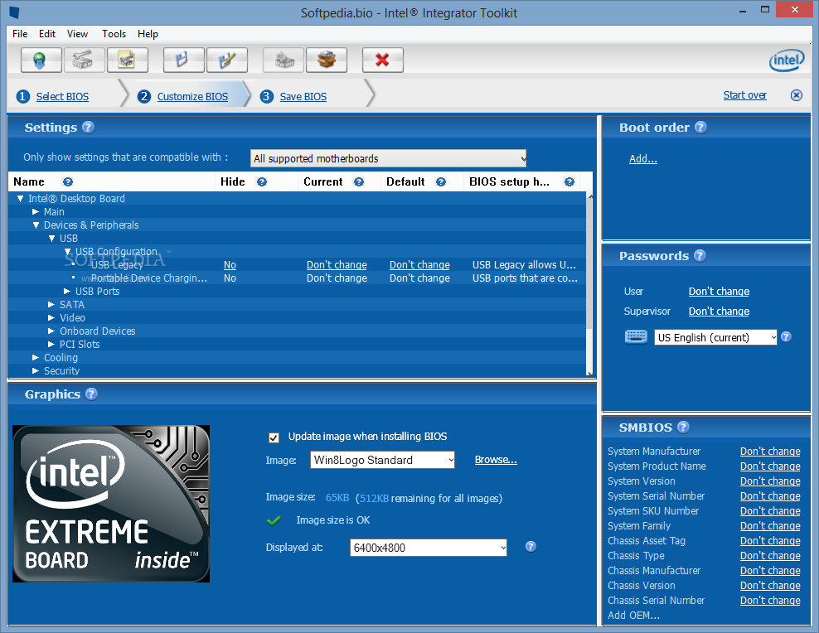Open help icon beside BIOS setup help column
This screenshot has width=819, height=633.
[x=569, y=181]
